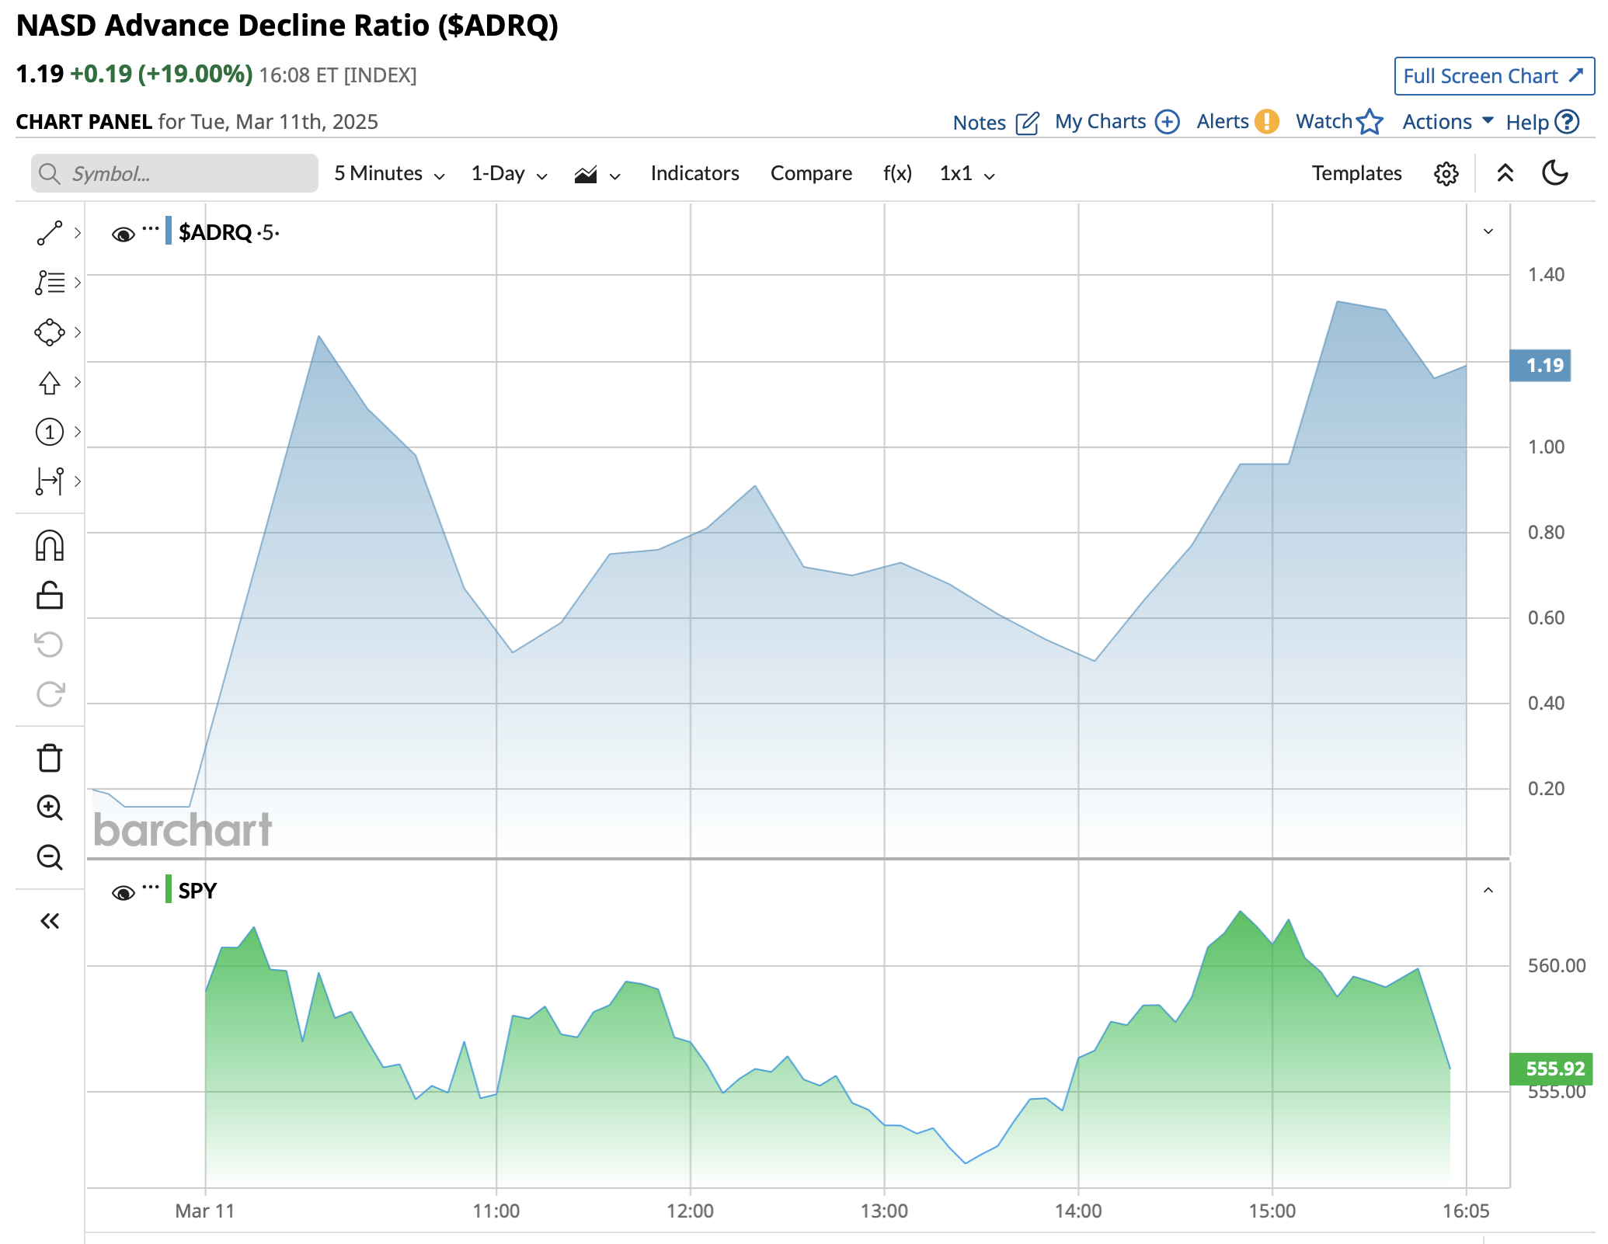Hide the $ADRQ plot via eye icon
Image resolution: width=1608 pixels, height=1244 pixels.
tap(123, 234)
